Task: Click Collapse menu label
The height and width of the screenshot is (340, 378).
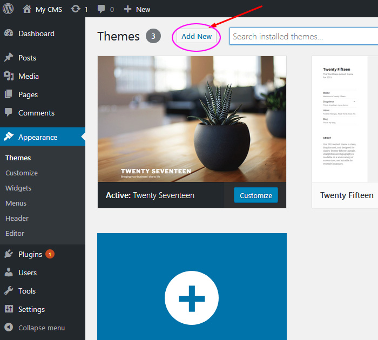Action: coord(42,328)
